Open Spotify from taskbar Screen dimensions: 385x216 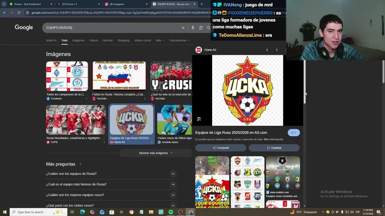pos(171,212)
